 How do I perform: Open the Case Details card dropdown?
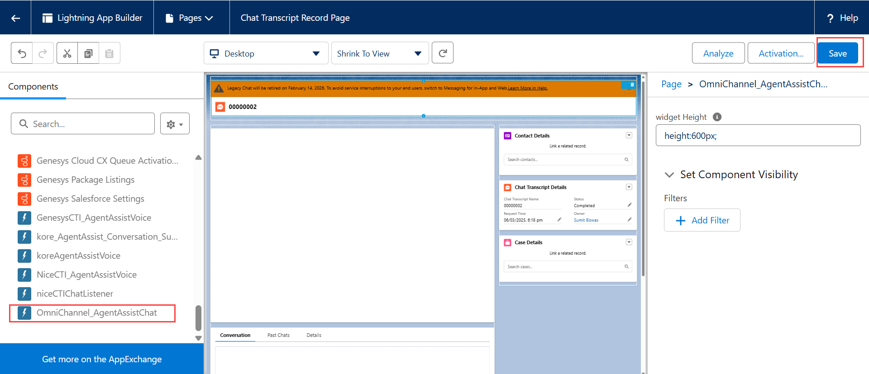(x=629, y=242)
